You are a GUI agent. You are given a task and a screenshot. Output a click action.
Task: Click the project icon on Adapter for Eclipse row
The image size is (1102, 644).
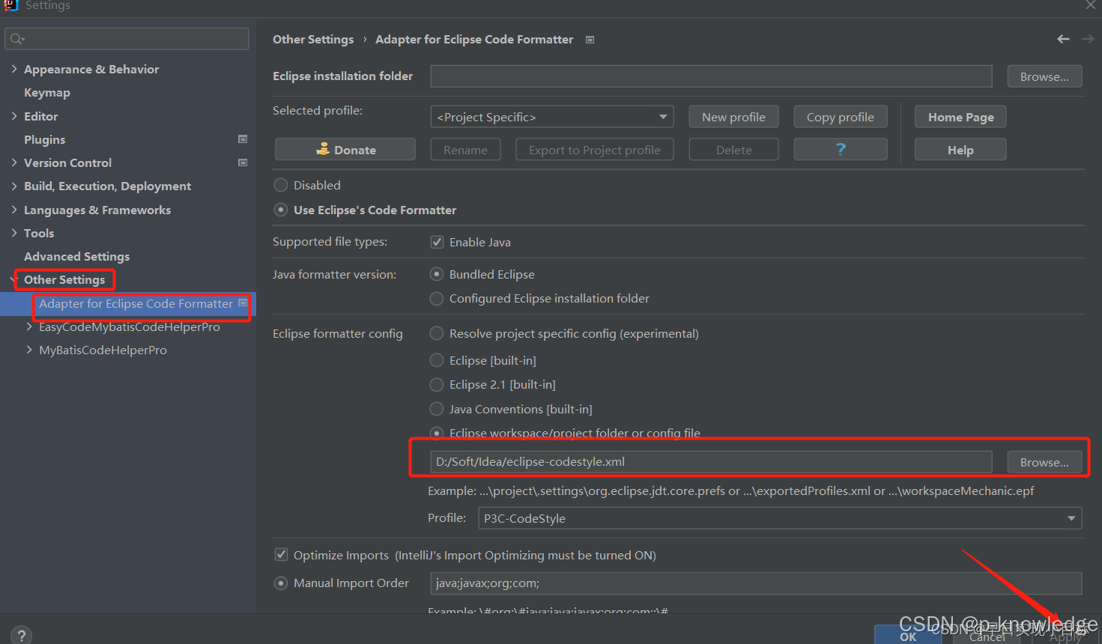pos(243,303)
